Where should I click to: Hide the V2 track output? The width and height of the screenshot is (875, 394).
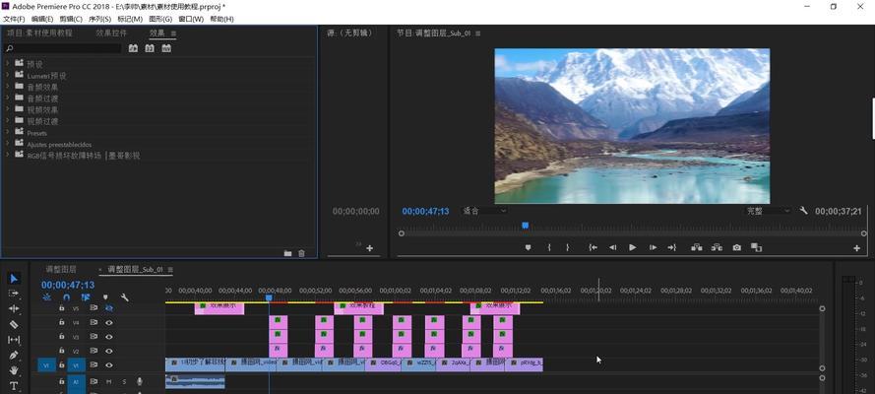coord(109,351)
